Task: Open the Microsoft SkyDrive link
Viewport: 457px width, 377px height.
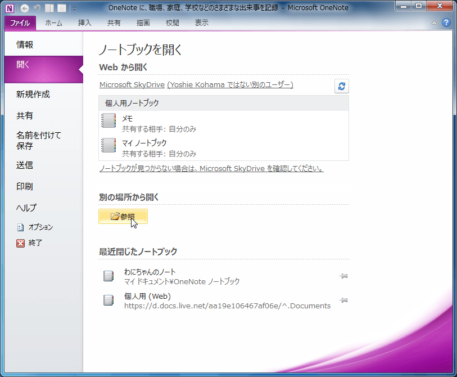Action: [132, 84]
